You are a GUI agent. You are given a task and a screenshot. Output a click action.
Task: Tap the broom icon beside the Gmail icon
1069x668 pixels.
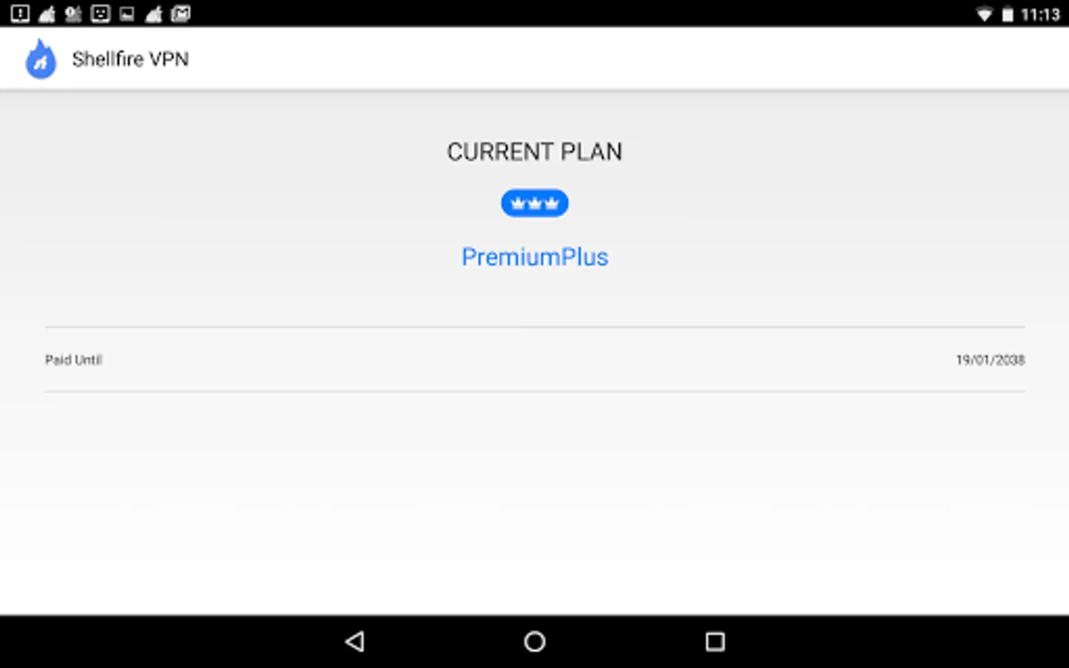point(154,13)
